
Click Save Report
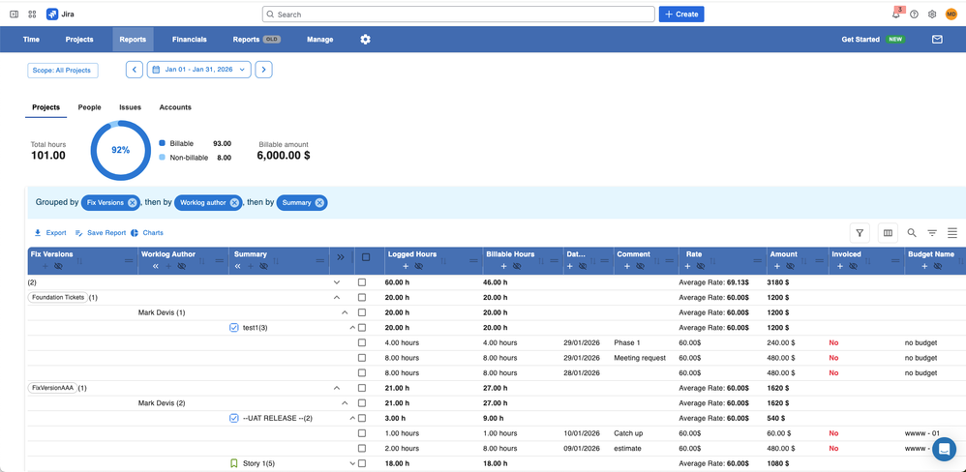pyautogui.click(x=101, y=233)
